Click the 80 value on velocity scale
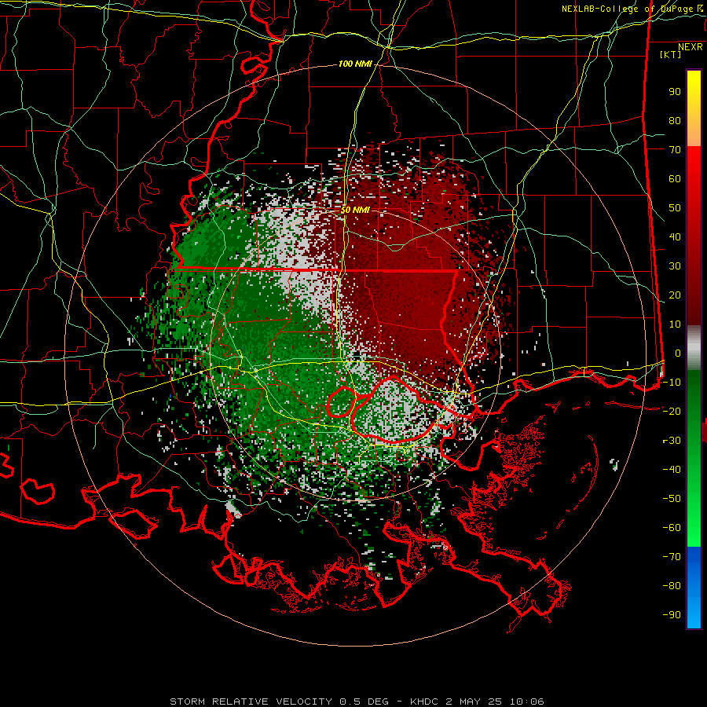The height and width of the screenshot is (707, 707). click(675, 121)
